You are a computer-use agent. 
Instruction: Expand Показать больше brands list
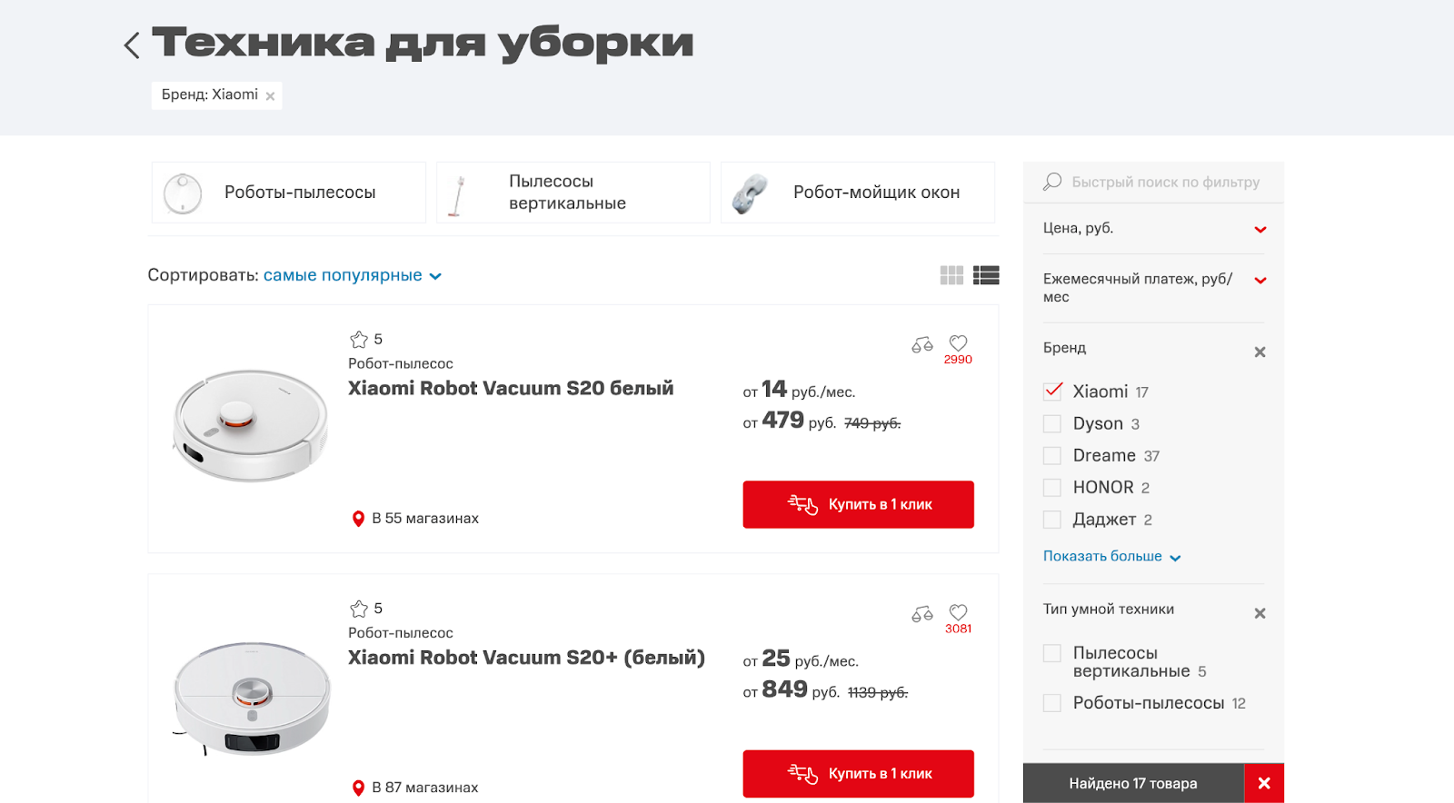(x=1110, y=556)
